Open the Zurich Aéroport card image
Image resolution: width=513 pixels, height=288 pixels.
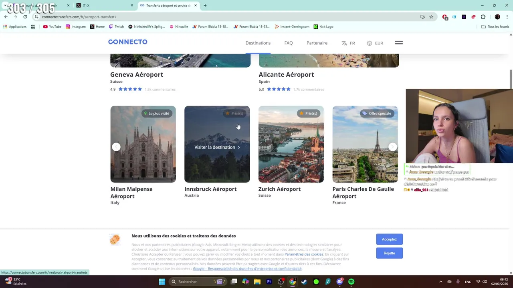tap(291, 144)
